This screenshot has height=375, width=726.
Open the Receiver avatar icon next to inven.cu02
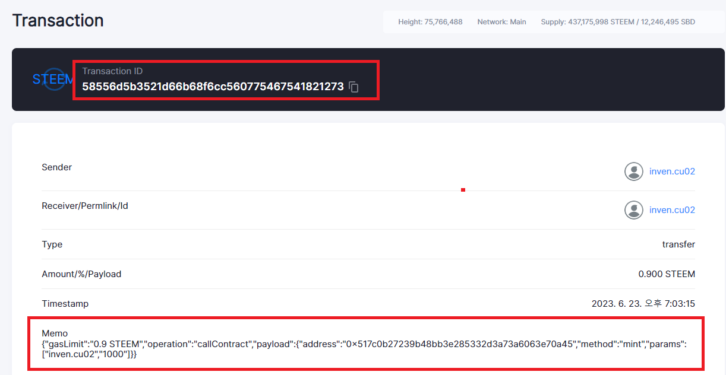pos(634,210)
